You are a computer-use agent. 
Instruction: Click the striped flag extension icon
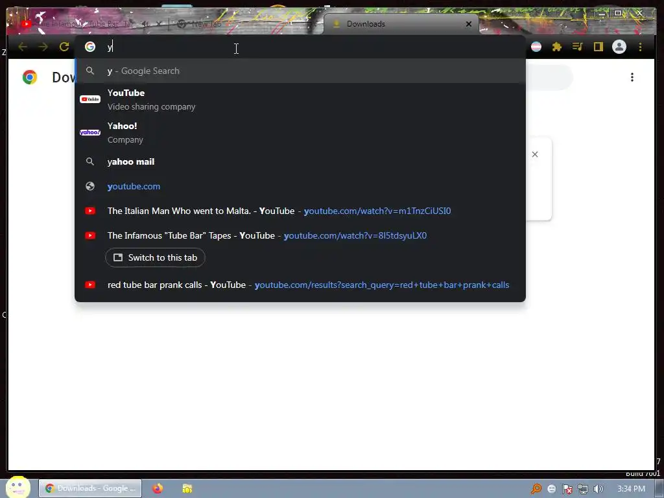(x=536, y=47)
